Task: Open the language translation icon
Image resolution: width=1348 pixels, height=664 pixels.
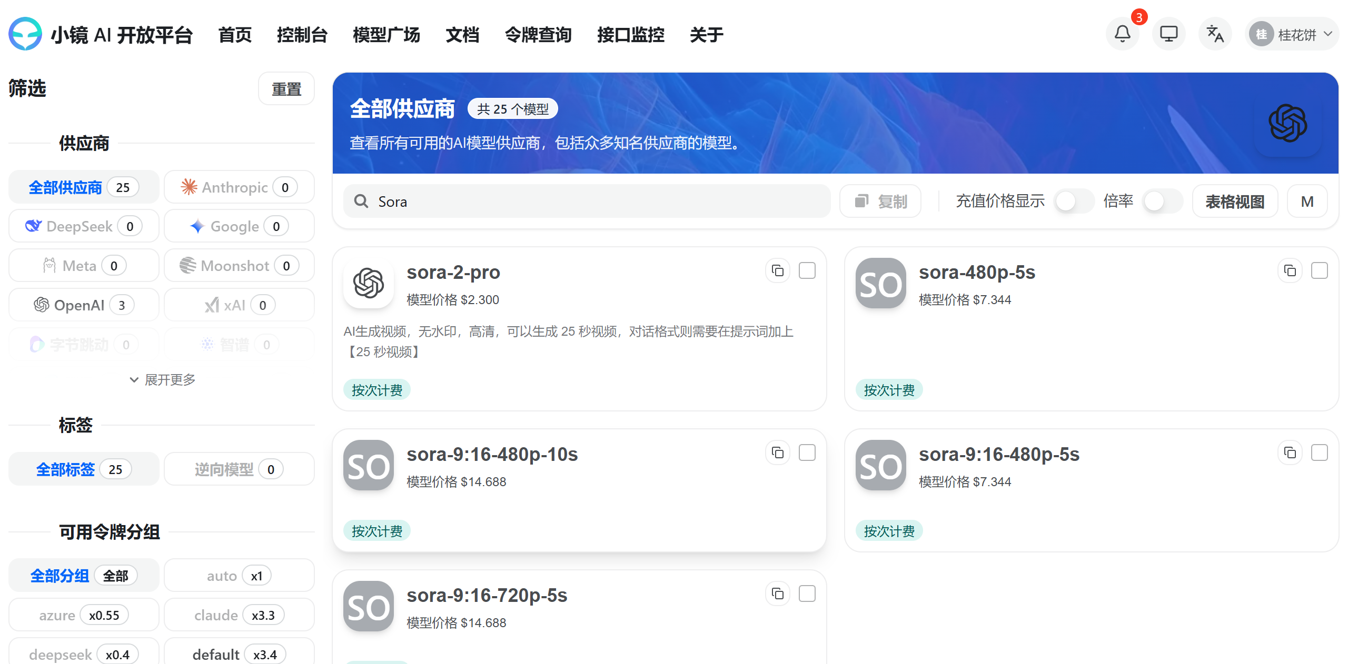Action: pyautogui.click(x=1215, y=34)
